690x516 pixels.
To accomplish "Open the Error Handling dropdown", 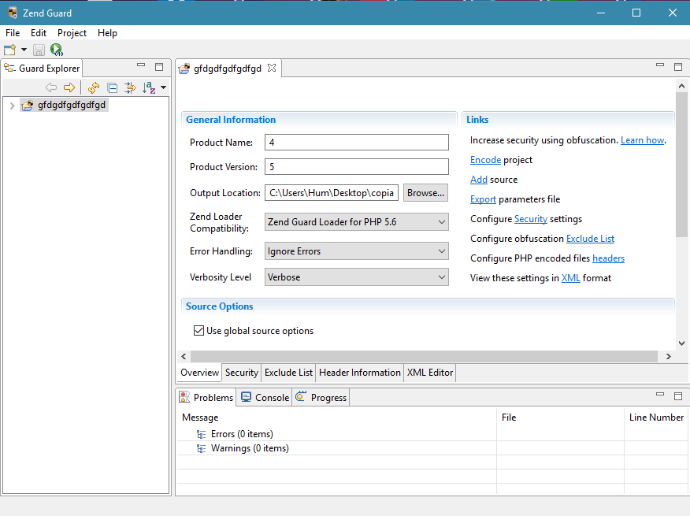I will point(357,251).
